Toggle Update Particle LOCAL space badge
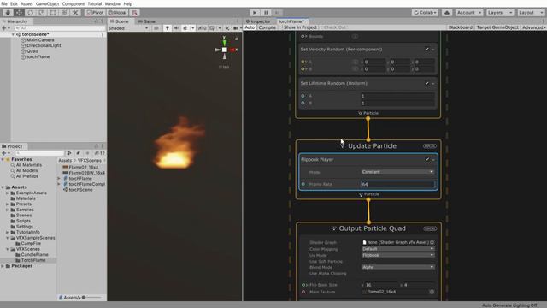The width and height of the screenshot is (547, 308). [429, 146]
